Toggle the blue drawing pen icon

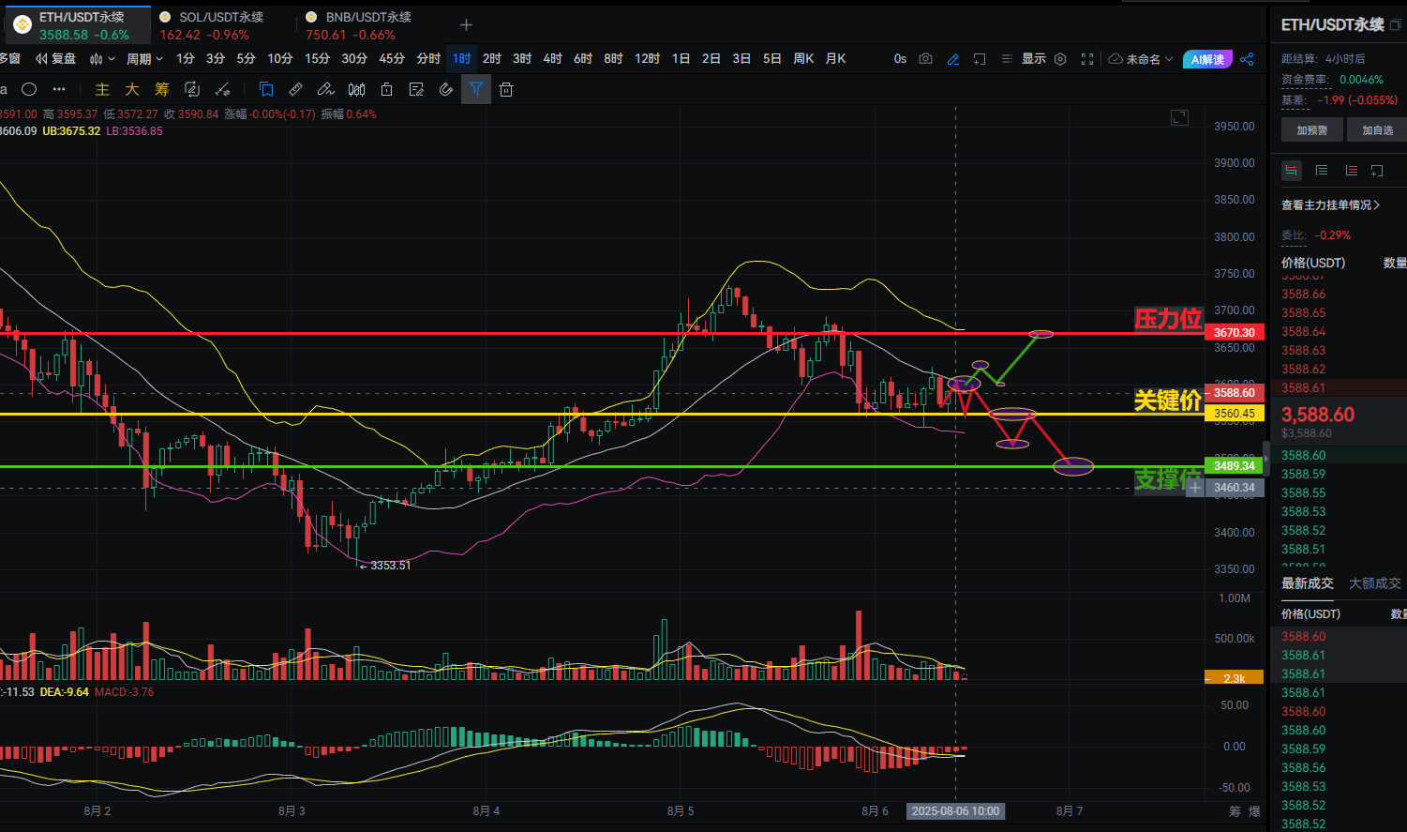(x=953, y=58)
